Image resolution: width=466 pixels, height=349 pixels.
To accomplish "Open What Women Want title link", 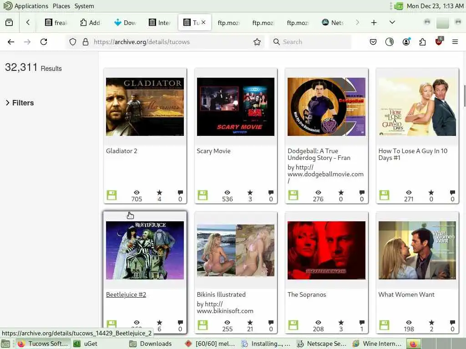I will point(406,294).
